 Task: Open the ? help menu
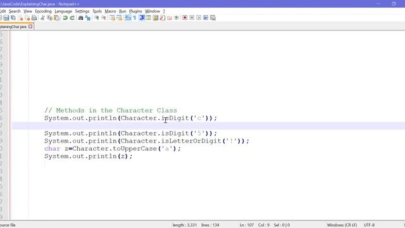pos(164,11)
